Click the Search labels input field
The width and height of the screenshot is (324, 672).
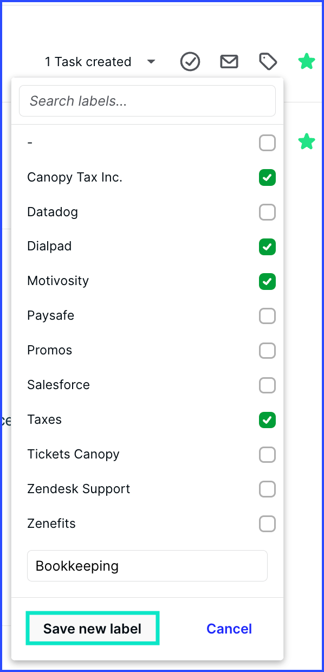(x=147, y=101)
